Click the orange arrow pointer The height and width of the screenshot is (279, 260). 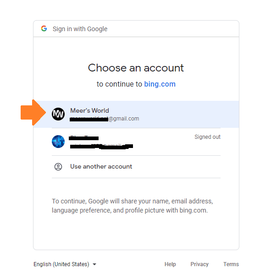pos(33,112)
